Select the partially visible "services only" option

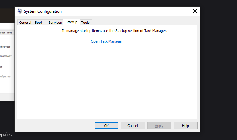point(6,56)
